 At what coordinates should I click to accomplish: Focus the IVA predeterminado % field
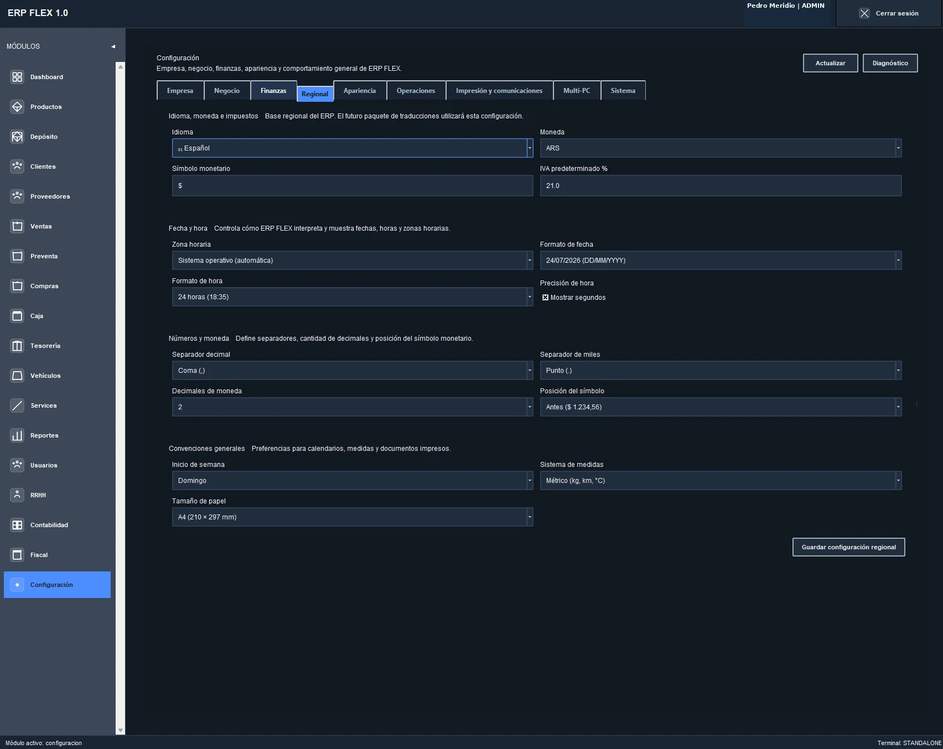[x=721, y=186]
